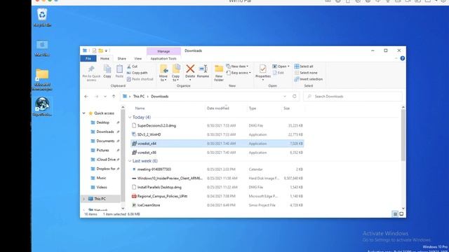The width and height of the screenshot is (449, 252).
Task: Click the blue Help question icon
Action: (x=402, y=58)
